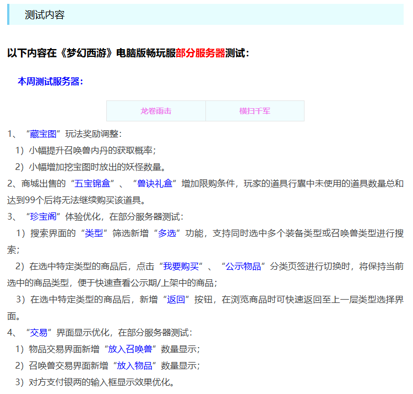Click the red 部分服务器 text

pyautogui.click(x=200, y=54)
